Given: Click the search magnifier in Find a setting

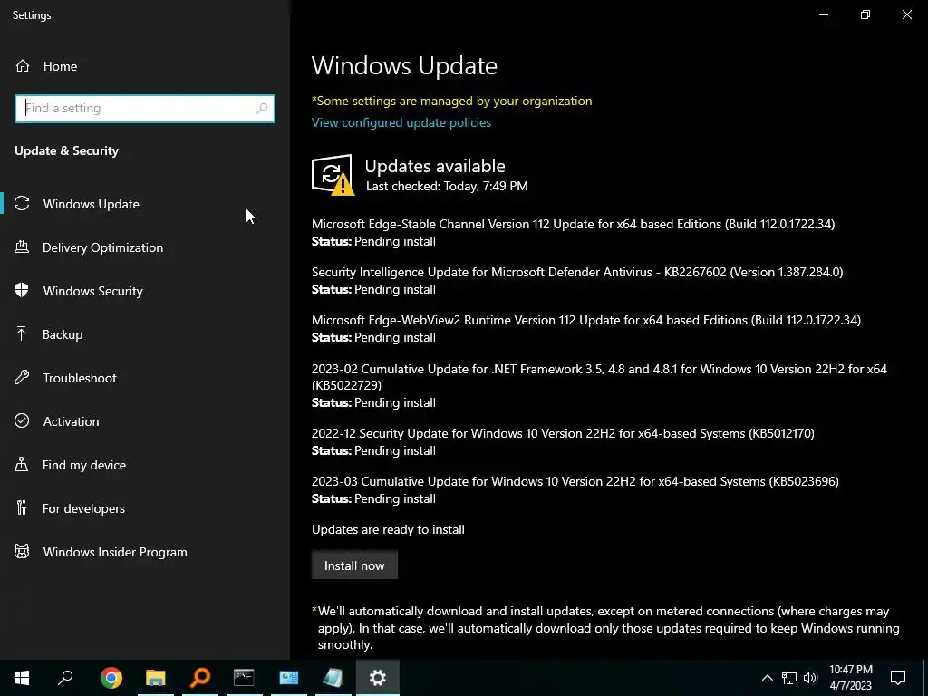Looking at the screenshot, I should 262,109.
